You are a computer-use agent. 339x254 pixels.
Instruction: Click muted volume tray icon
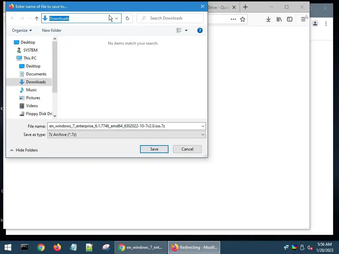point(310,247)
